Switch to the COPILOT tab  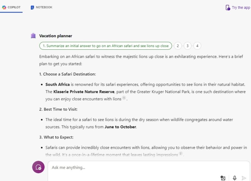click(12, 7)
